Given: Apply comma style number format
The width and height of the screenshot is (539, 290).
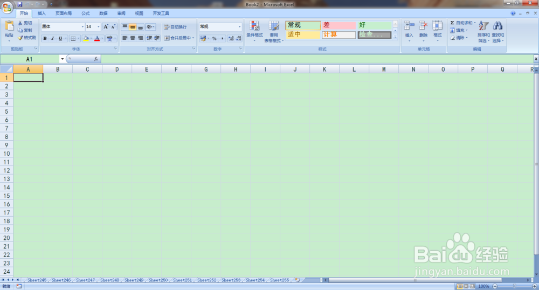Looking at the screenshot, I should [x=222, y=38].
